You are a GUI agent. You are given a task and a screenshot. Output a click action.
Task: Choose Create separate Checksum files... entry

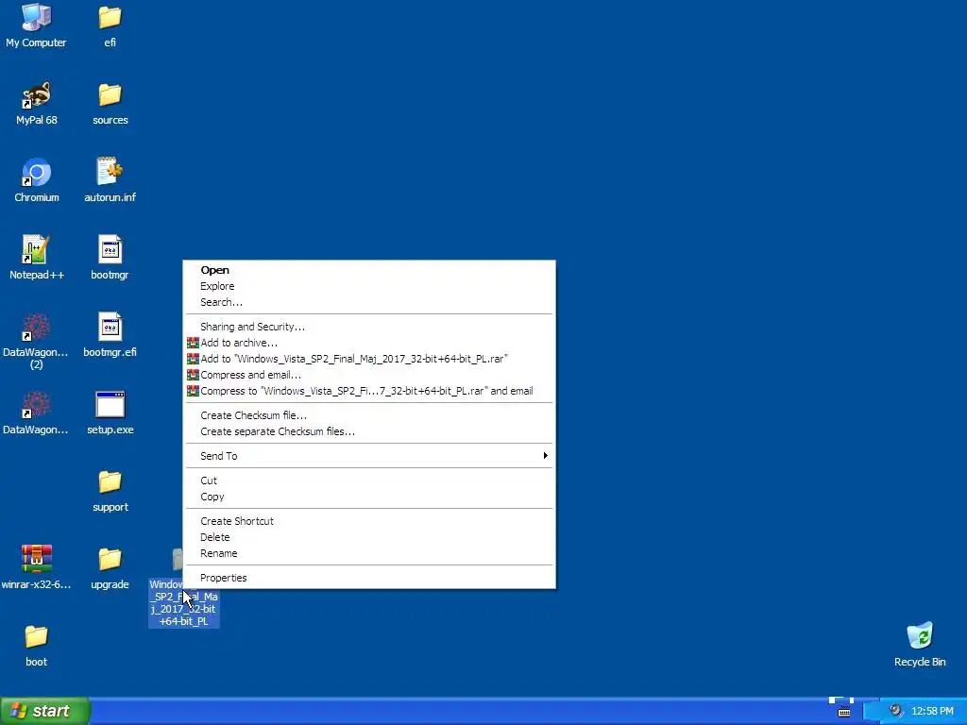click(x=369, y=431)
